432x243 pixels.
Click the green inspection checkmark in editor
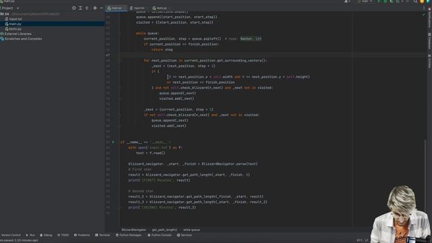423,14
